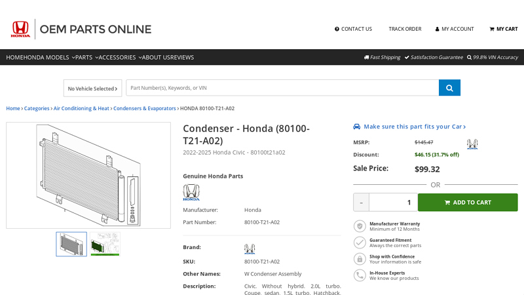Screen dimensions: 524x295
Task: Open the No Vehicle Selected selector
Action: pyautogui.click(x=92, y=88)
